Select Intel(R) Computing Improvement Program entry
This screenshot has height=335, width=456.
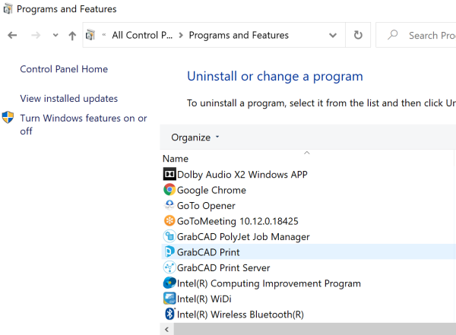[269, 283]
